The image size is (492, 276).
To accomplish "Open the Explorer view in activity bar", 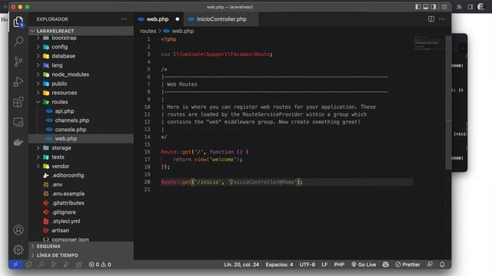I will [x=18, y=22].
